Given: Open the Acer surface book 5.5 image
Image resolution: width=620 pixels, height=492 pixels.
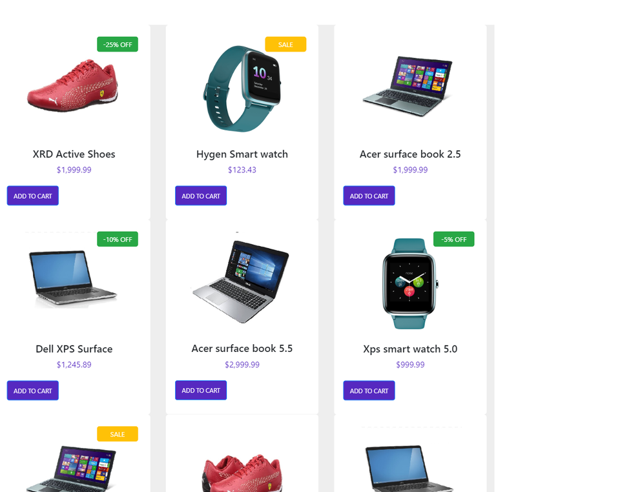Looking at the screenshot, I should 240,282.
